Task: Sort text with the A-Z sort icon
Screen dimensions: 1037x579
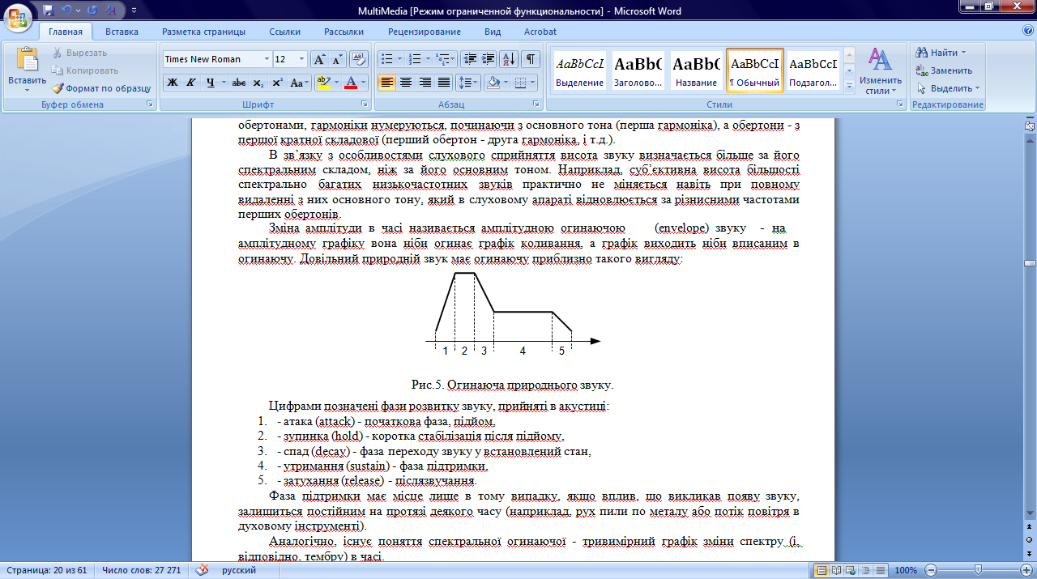Action: (x=509, y=59)
